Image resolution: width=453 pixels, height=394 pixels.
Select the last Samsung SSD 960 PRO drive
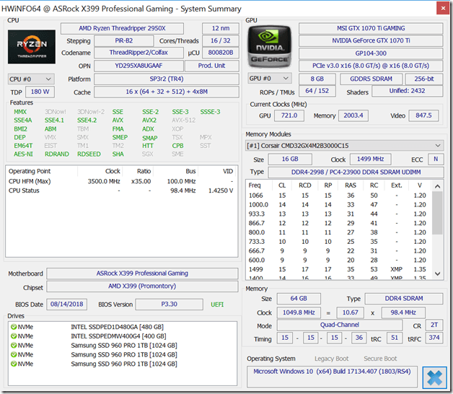pos(123,364)
